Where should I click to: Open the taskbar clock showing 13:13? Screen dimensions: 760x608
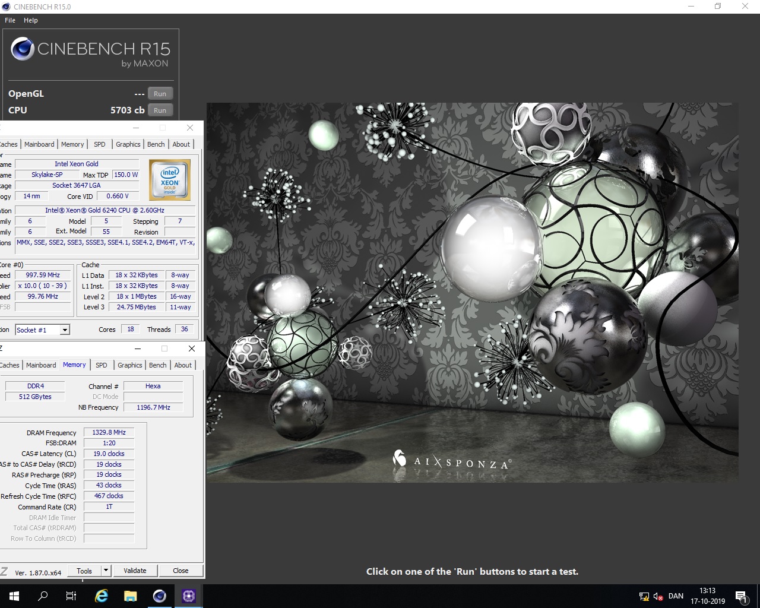[x=708, y=596]
